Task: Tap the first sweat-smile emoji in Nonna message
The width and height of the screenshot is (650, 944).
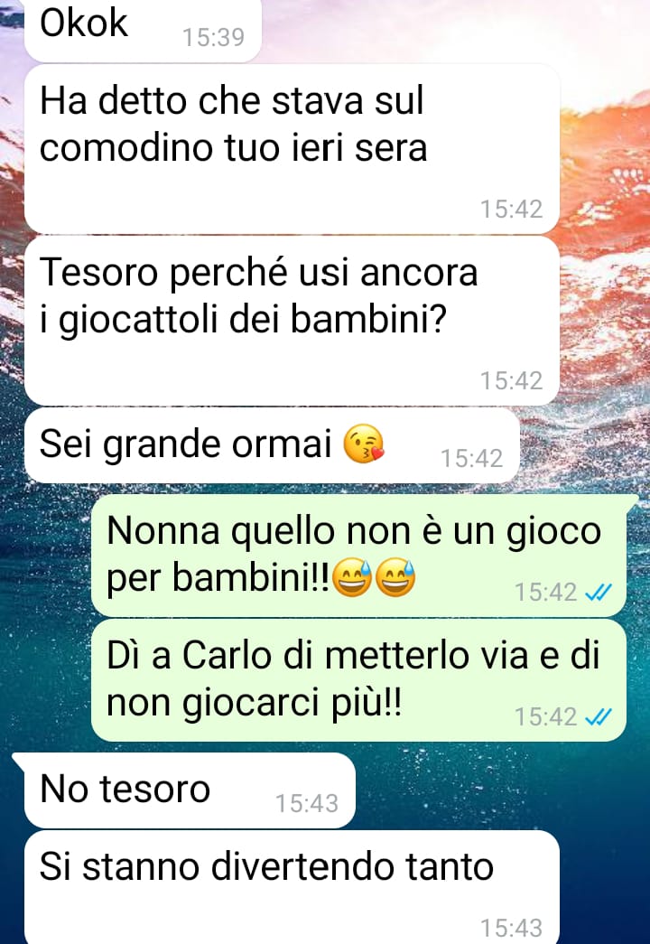Action: [352, 577]
